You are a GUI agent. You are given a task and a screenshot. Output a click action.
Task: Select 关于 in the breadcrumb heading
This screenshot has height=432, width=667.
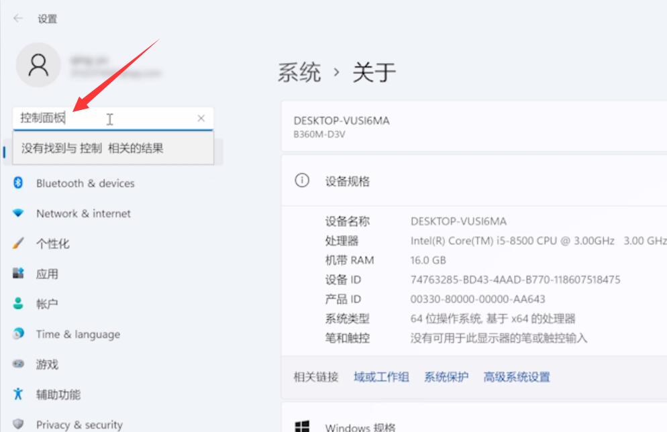[x=374, y=72]
